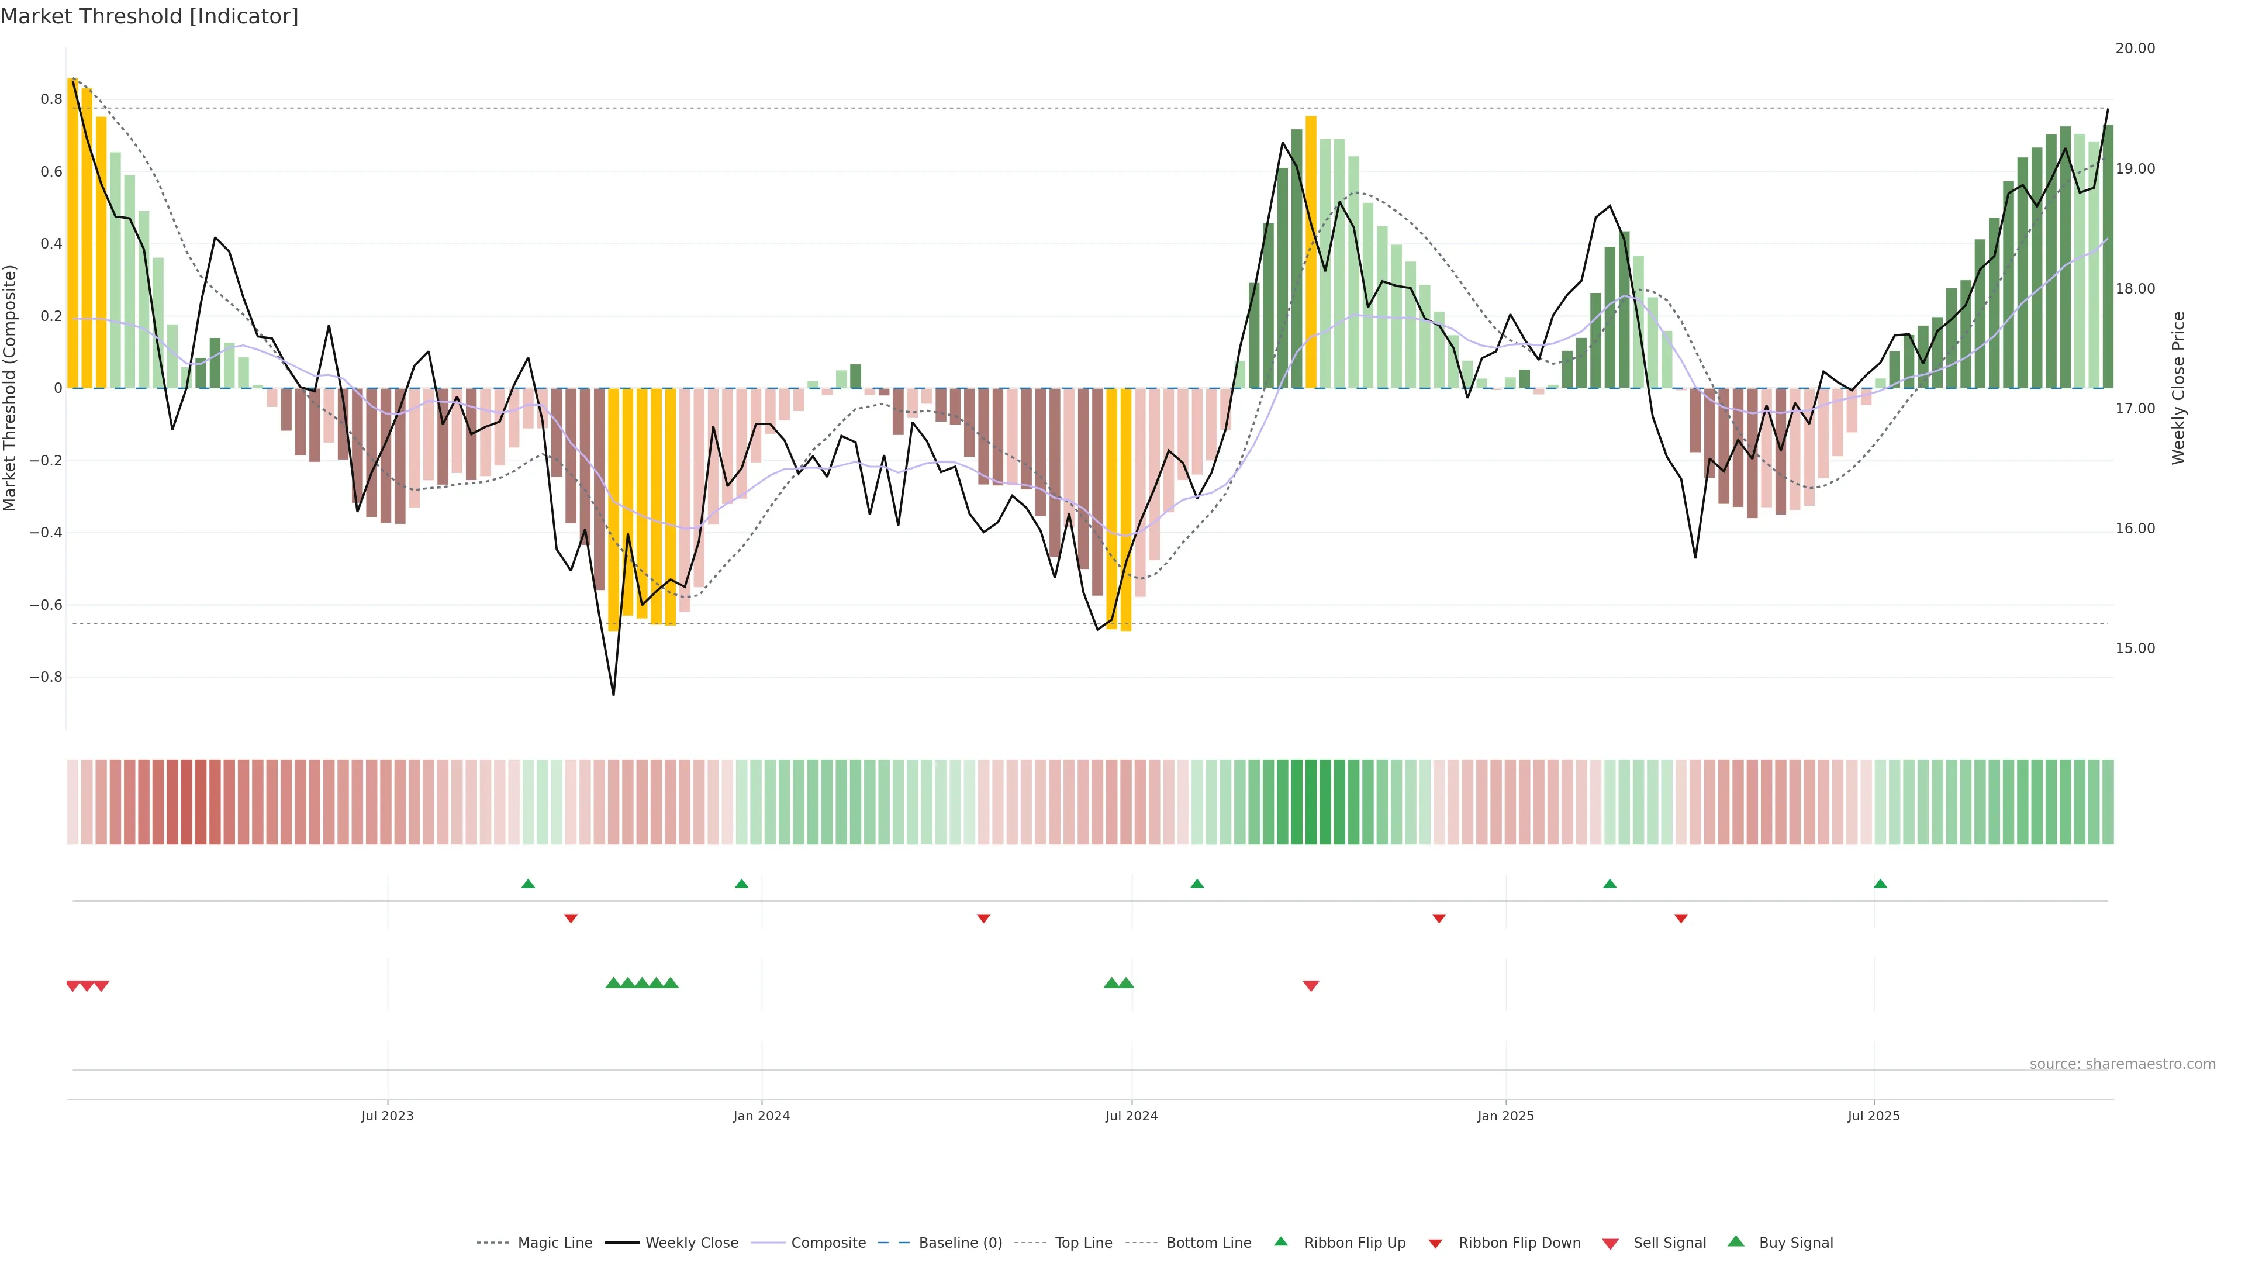
Task: Click the ribbon flip up marker near Jul 2025
Action: pyautogui.click(x=1880, y=884)
